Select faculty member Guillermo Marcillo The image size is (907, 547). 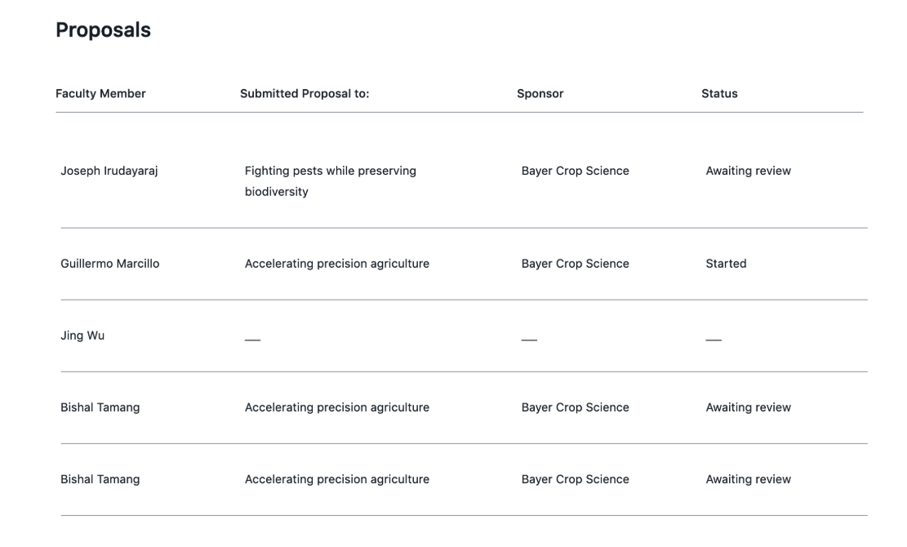109,264
